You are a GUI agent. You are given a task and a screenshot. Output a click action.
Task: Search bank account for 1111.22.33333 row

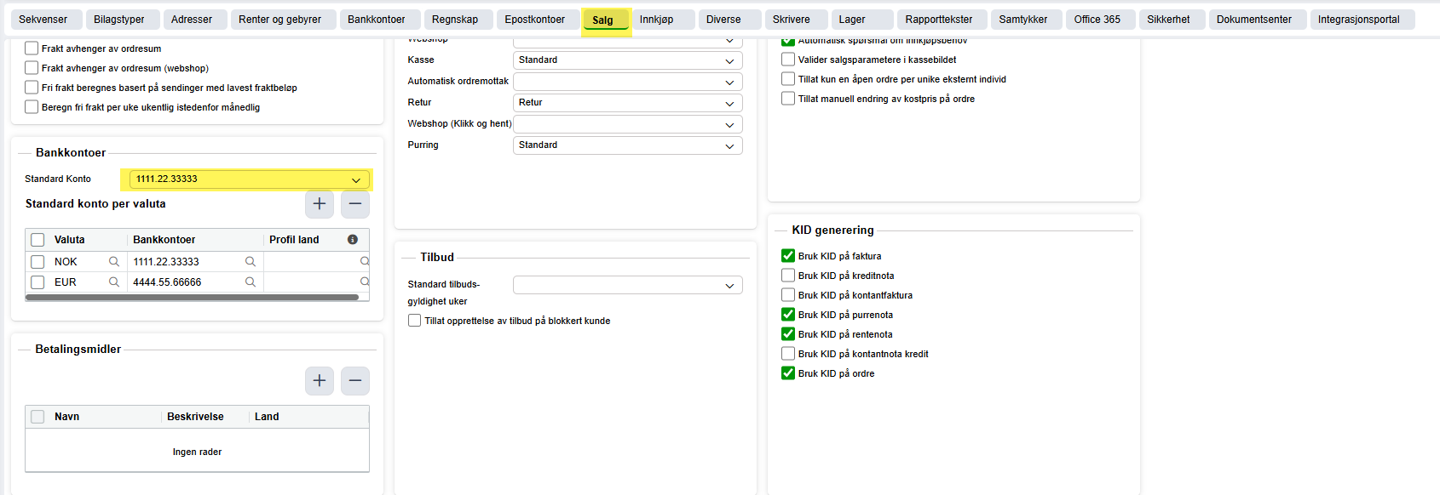pyautogui.click(x=251, y=262)
